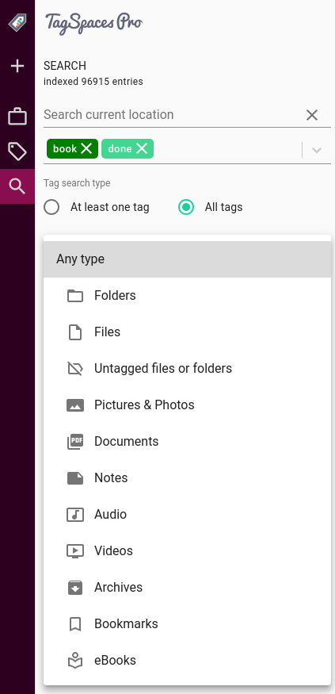The width and height of the screenshot is (335, 694).
Task: Click the archive box icon beside Archives
Action: click(x=75, y=588)
